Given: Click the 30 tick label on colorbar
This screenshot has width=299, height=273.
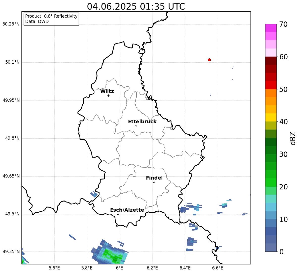Looking at the screenshot, I should [283, 154].
